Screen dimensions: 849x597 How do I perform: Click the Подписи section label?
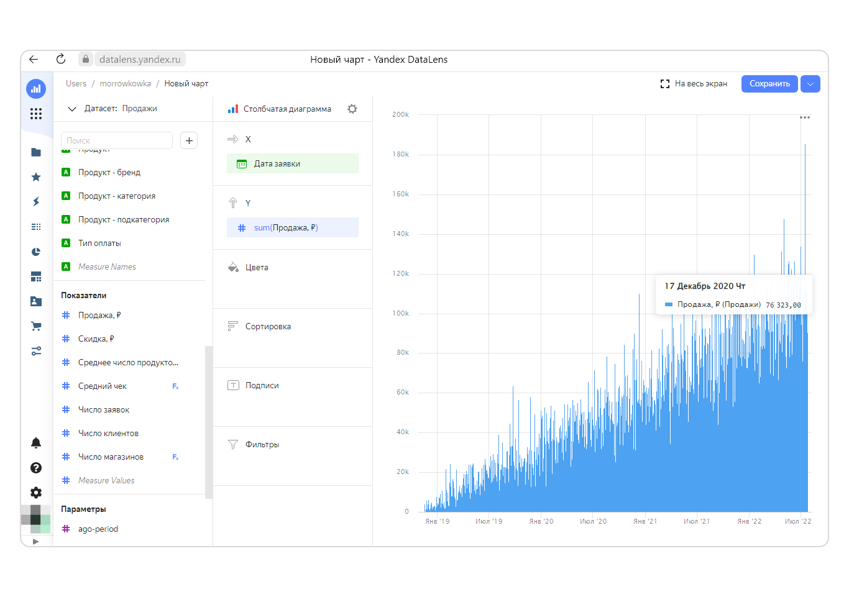click(262, 385)
